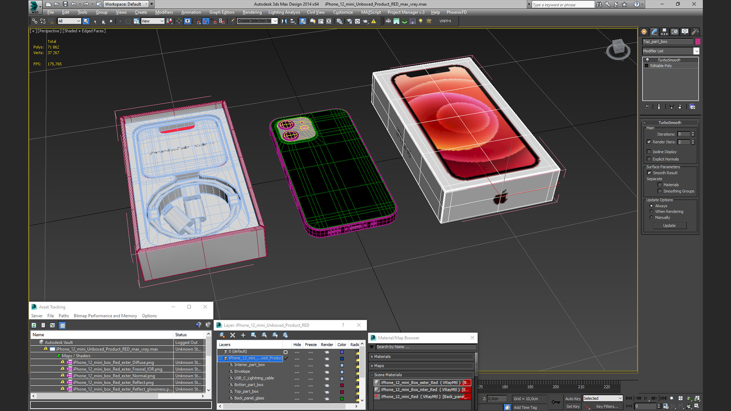The image size is (731, 411).
Task: Open the Graph Editors menu
Action: coord(222,13)
